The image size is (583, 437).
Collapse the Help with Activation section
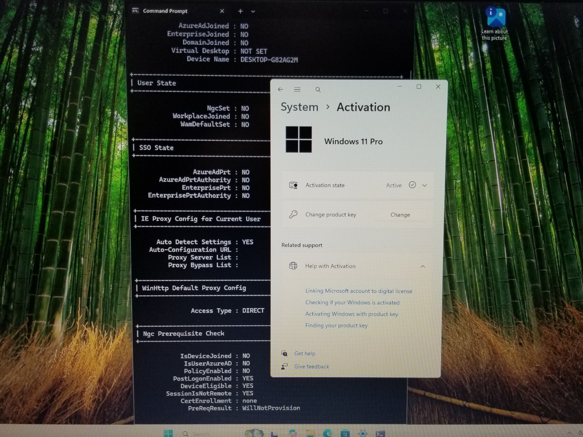point(423,266)
